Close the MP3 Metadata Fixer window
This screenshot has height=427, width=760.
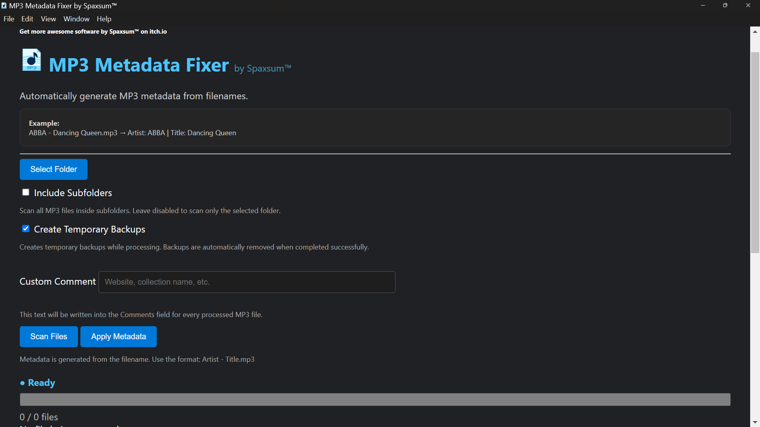pyautogui.click(x=748, y=6)
